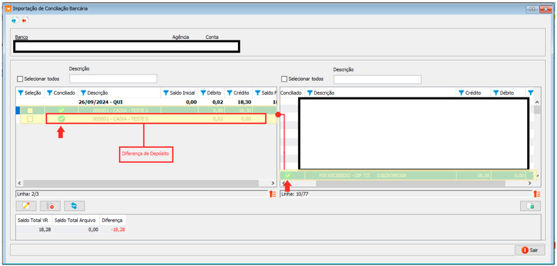Image resolution: width=557 pixels, height=266 pixels.
Task: Click the pencil edit button below left grid
Action: pyautogui.click(x=26, y=205)
